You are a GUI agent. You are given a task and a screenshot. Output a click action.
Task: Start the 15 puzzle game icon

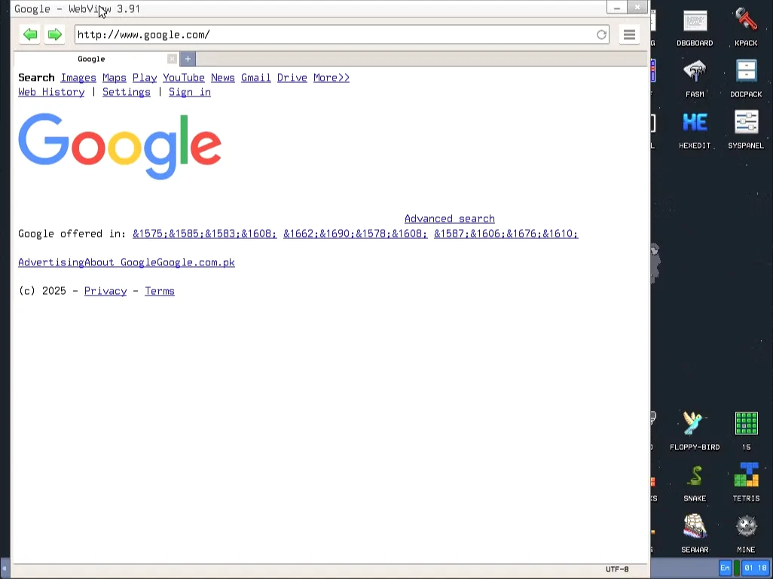[747, 431]
